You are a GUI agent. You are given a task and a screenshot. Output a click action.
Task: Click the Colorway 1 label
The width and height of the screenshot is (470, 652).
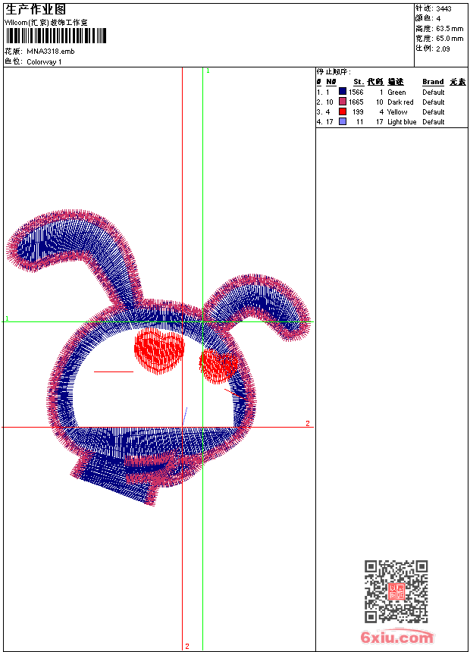pyautogui.click(x=44, y=62)
